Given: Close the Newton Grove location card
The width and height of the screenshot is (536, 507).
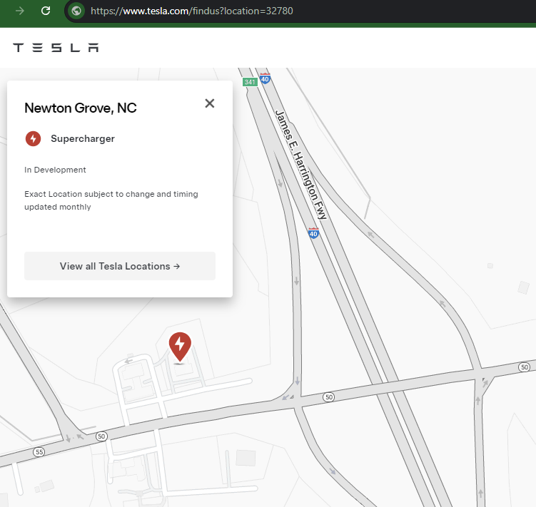Looking at the screenshot, I should tap(210, 103).
